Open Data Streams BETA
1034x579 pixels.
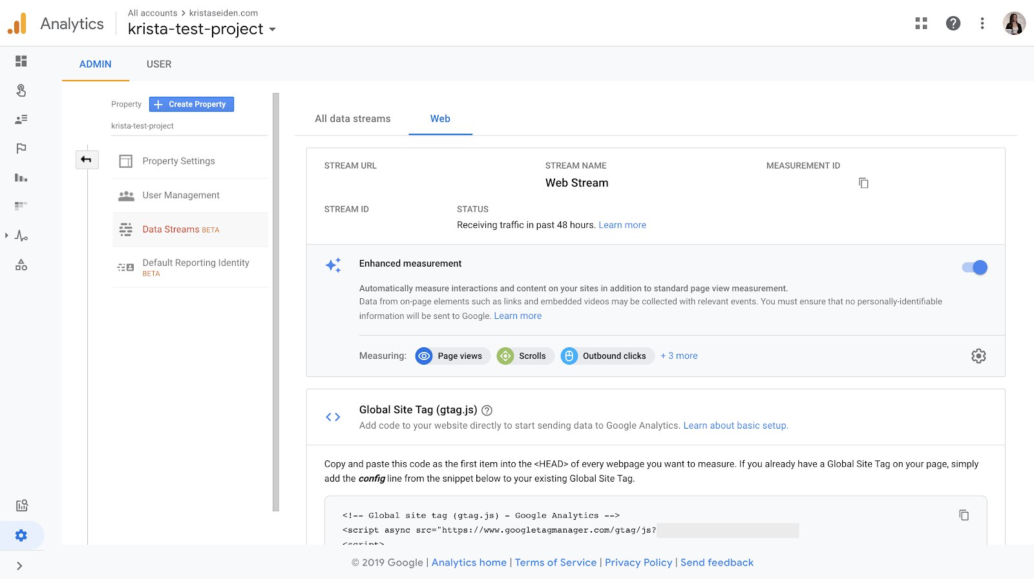191,230
